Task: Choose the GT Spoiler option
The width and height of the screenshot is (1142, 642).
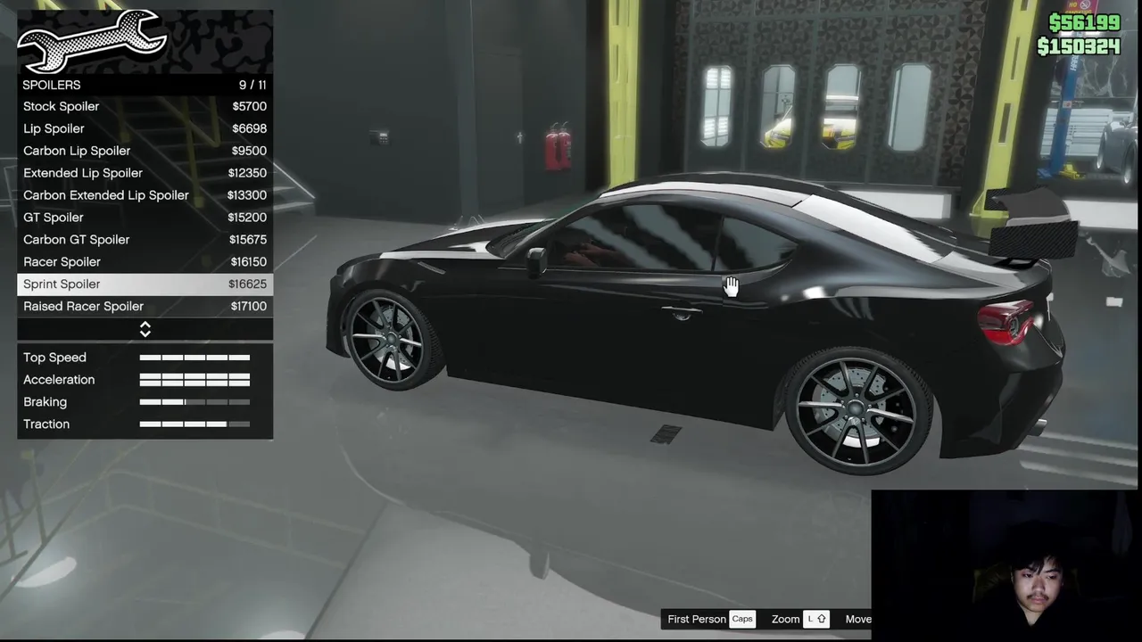Action: tap(145, 218)
